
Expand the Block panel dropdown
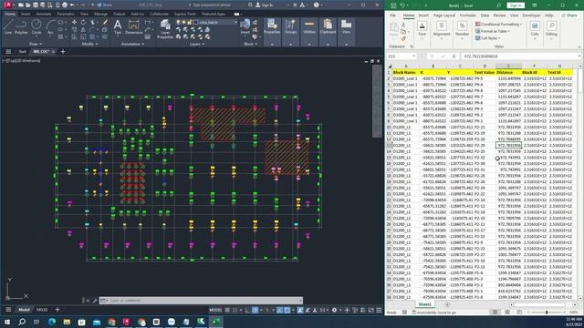(x=250, y=44)
